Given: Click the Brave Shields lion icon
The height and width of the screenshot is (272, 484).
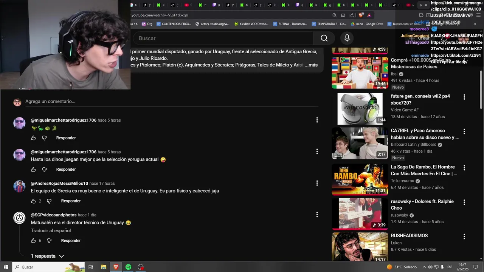Looking at the screenshot, I should (361, 15).
